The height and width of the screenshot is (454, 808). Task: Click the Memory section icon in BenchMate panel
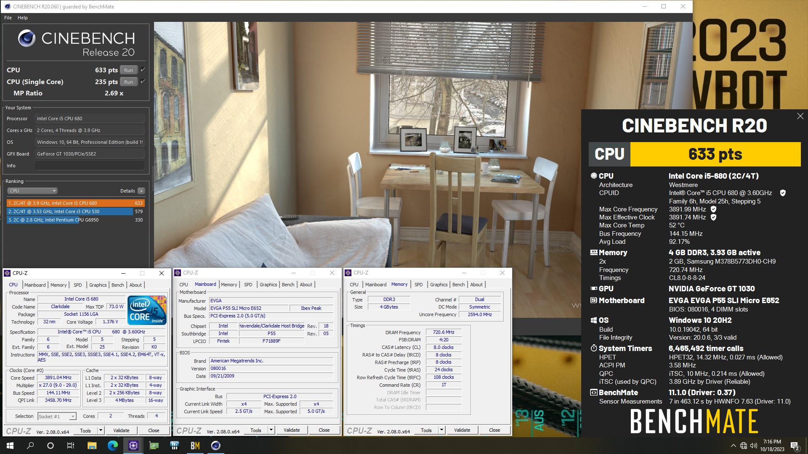(594, 253)
